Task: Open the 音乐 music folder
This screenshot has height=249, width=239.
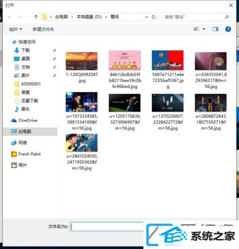Action: 22,109
